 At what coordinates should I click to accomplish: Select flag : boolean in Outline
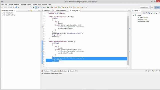(144, 17)
